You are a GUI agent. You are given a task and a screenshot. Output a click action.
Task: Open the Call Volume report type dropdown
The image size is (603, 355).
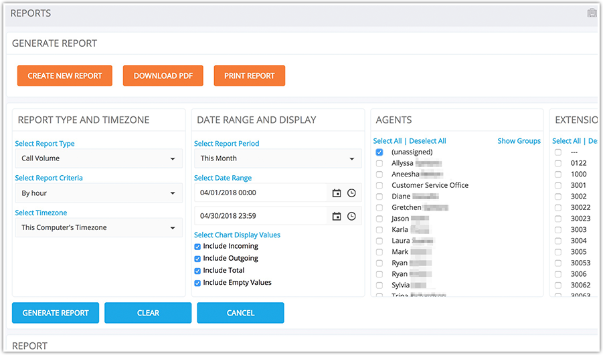98,158
